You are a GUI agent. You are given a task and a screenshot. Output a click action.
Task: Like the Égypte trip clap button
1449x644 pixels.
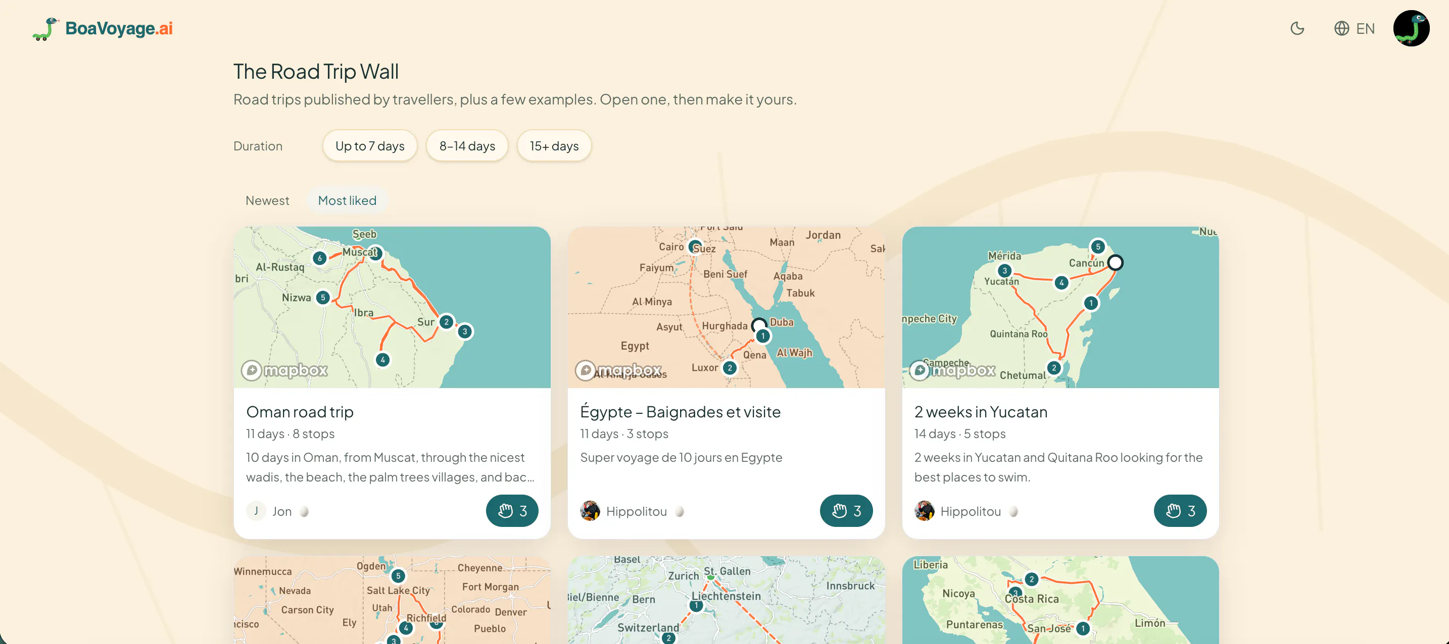[x=846, y=511]
